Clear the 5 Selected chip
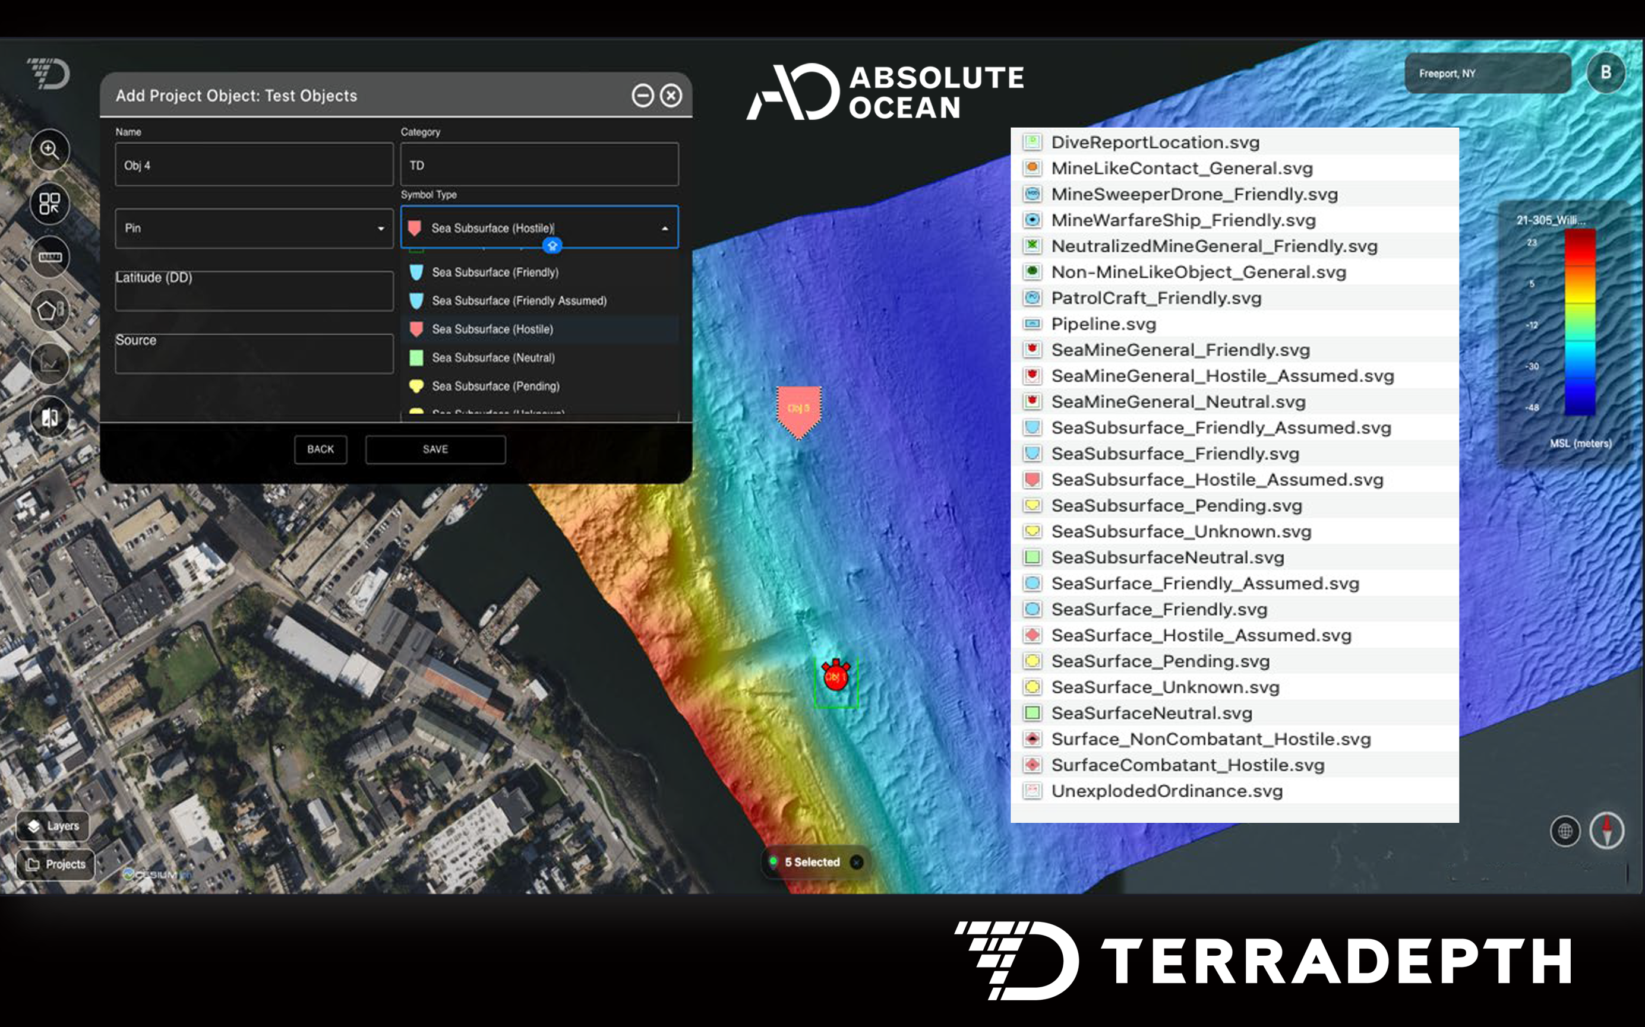Screen dimensions: 1645x1027 pos(857,862)
